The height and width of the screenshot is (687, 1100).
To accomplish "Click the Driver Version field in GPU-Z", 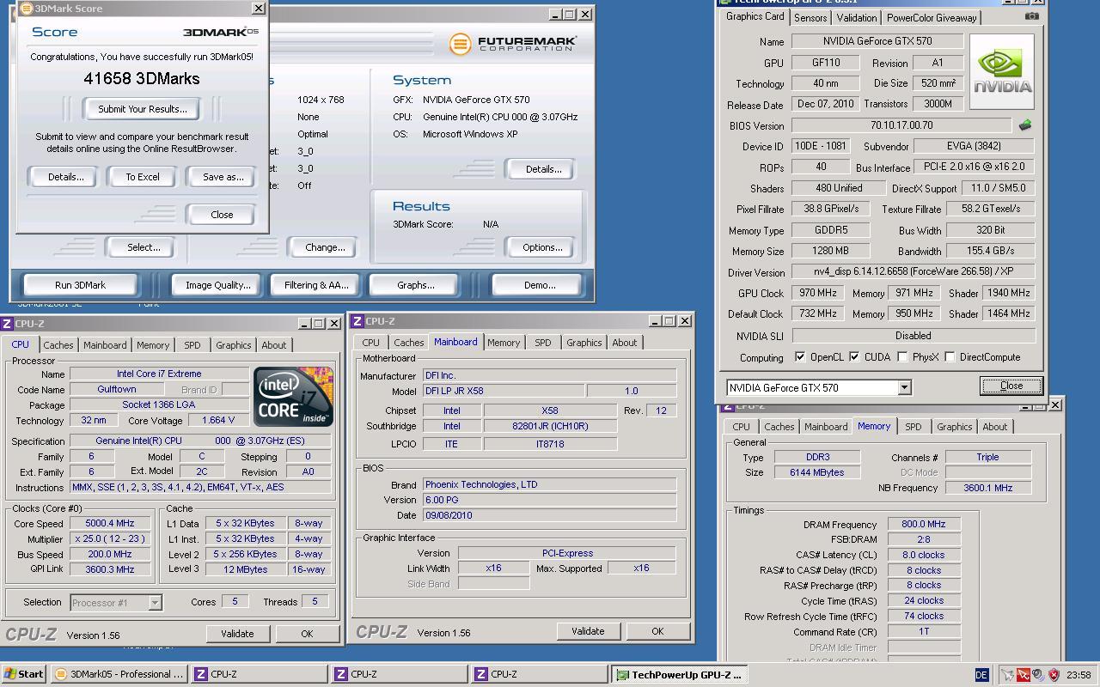I will [914, 272].
